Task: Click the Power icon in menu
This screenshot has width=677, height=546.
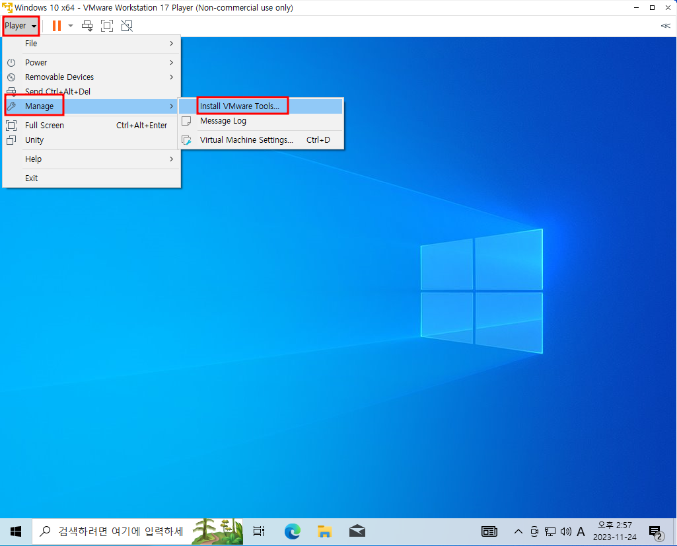Action: click(12, 63)
